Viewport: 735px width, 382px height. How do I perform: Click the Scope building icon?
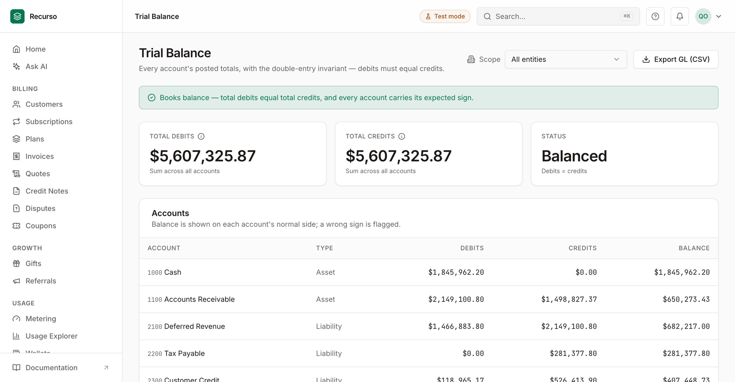click(x=471, y=60)
